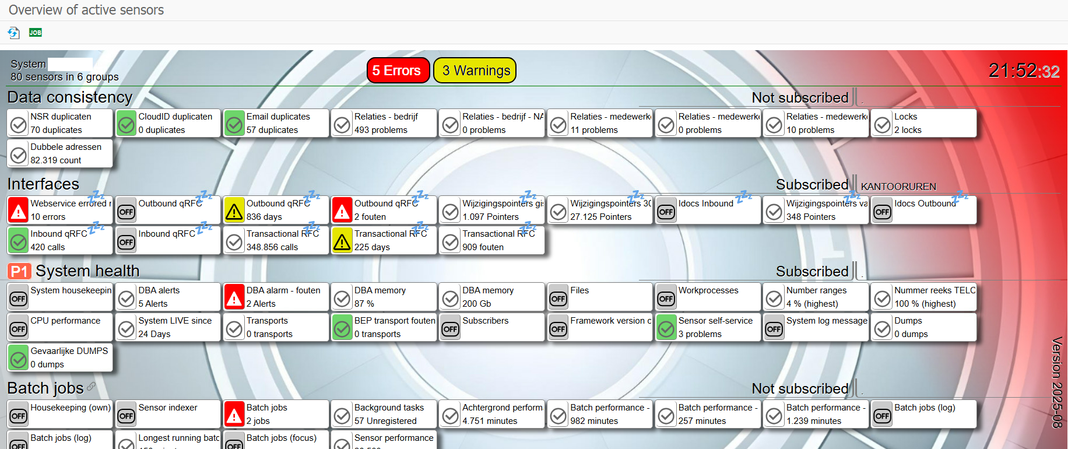Click the green JOB toolbar icon

point(36,33)
